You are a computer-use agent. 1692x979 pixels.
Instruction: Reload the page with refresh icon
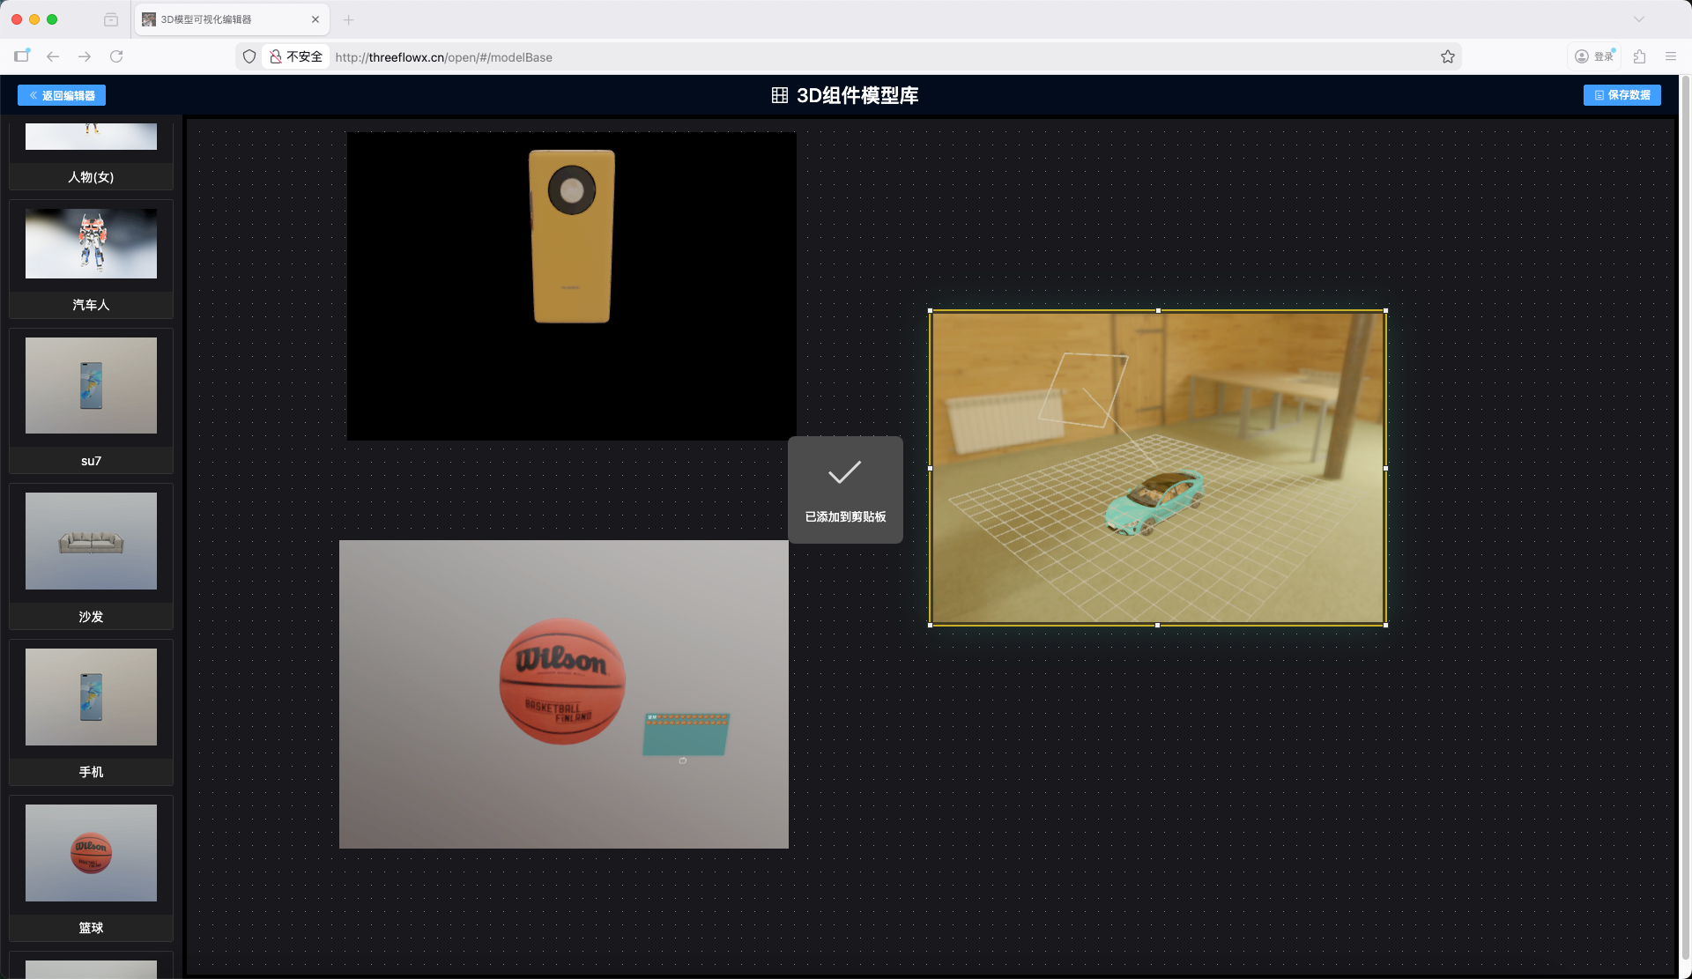[x=116, y=56]
